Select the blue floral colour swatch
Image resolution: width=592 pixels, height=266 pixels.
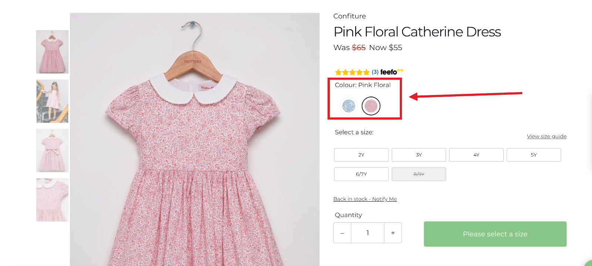click(349, 106)
